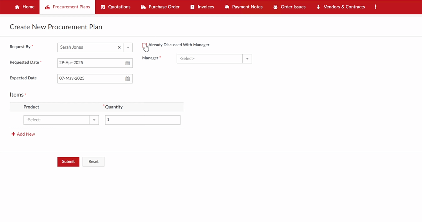The width and height of the screenshot is (422, 222).
Task: Select the Order Issues gear icon
Action: pyautogui.click(x=275, y=7)
